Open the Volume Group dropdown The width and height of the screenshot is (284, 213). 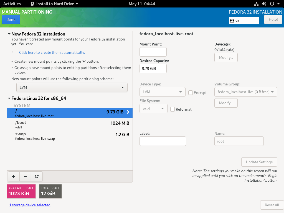click(246, 92)
